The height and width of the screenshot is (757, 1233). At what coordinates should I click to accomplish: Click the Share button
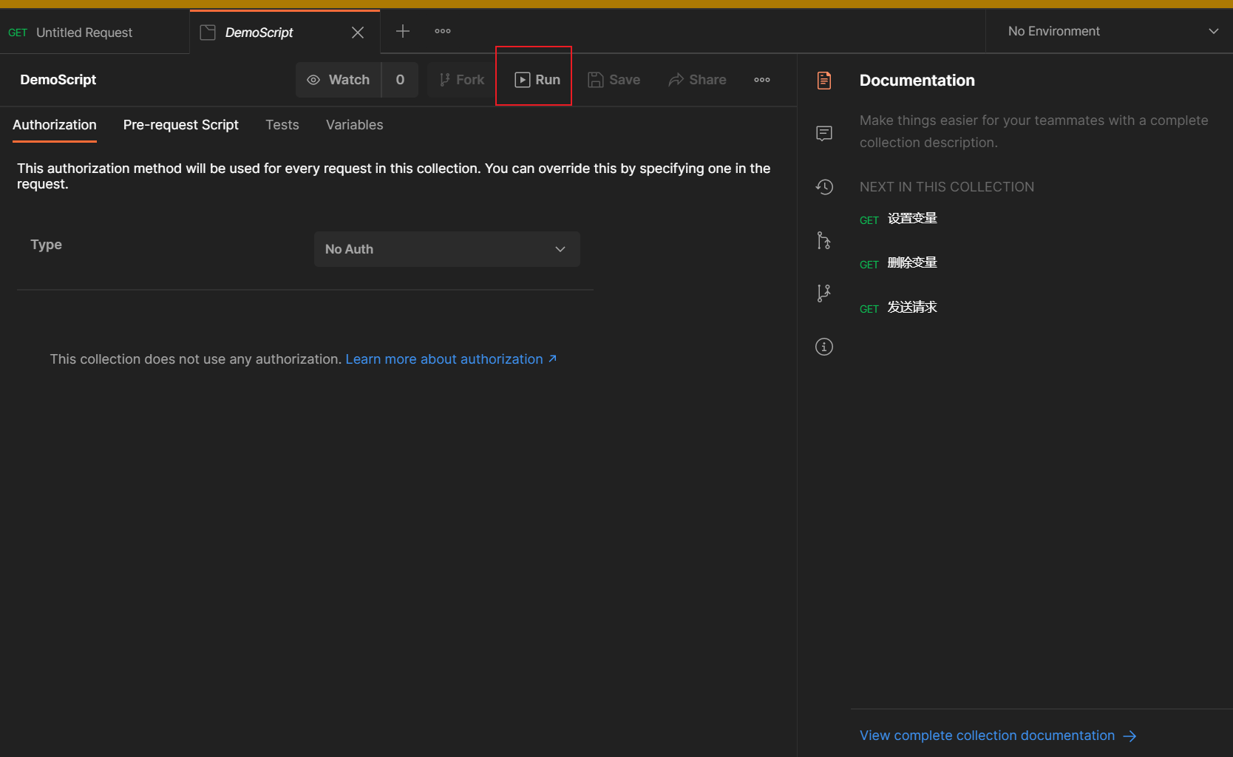(x=697, y=80)
